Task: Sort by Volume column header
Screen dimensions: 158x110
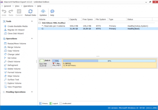Action: [53, 19]
